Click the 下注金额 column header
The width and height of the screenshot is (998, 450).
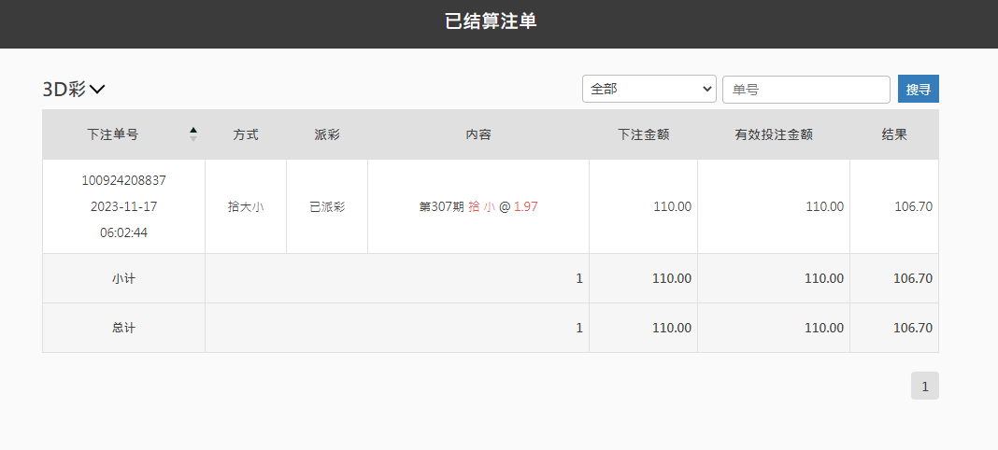click(x=643, y=134)
